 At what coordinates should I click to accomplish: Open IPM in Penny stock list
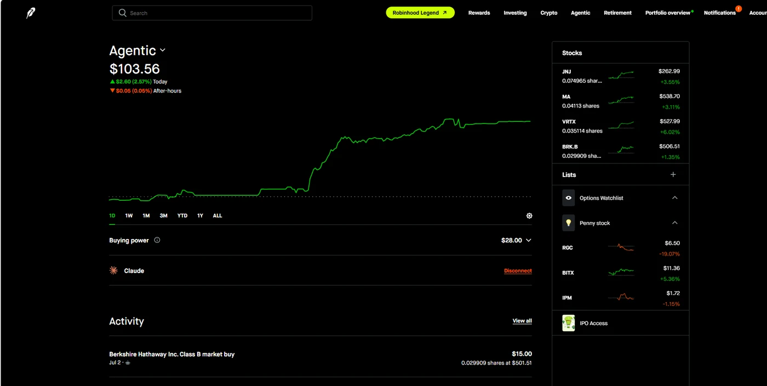tap(621, 298)
